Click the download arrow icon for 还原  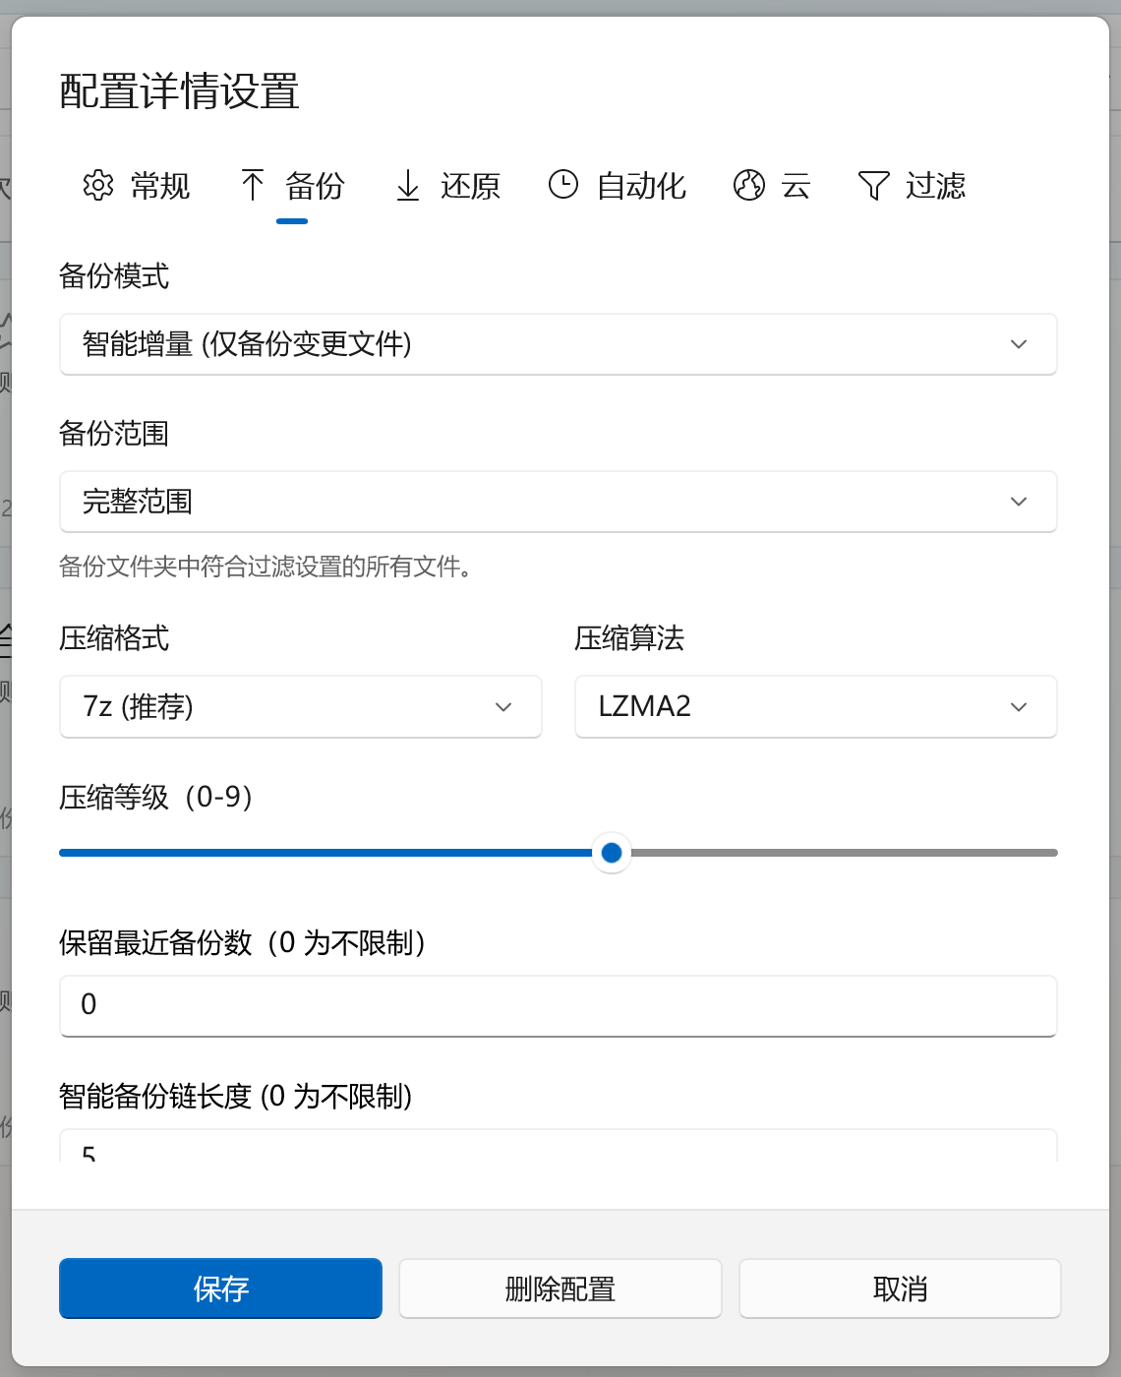pos(408,185)
